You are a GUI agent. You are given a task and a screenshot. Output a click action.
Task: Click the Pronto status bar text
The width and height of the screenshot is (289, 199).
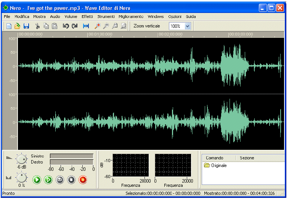point(8,193)
